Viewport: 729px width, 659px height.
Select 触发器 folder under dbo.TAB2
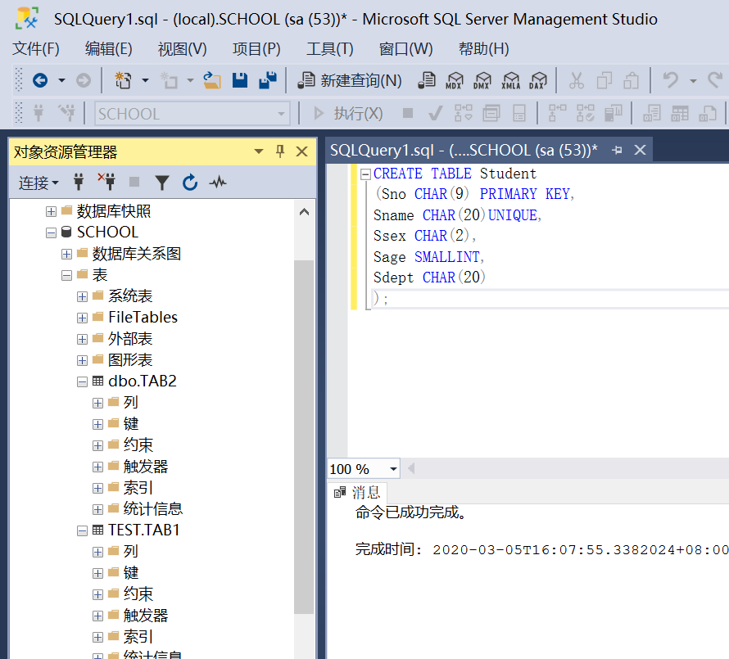146,467
